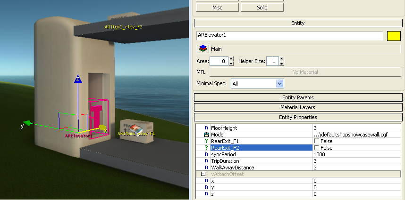Image resolution: width=405 pixels, height=200 pixels.
Task: Click the syncPeriod number type icon
Action: click(x=206, y=154)
